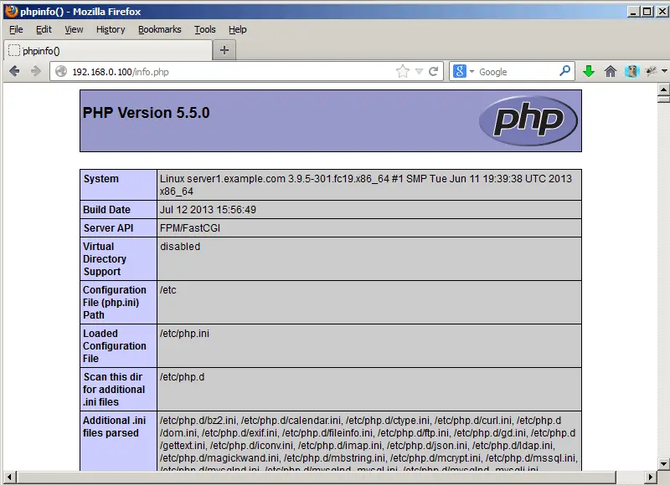Click the 'PHP Version 5.5.0' heading
Screen dimensions: 670x485
coord(146,113)
